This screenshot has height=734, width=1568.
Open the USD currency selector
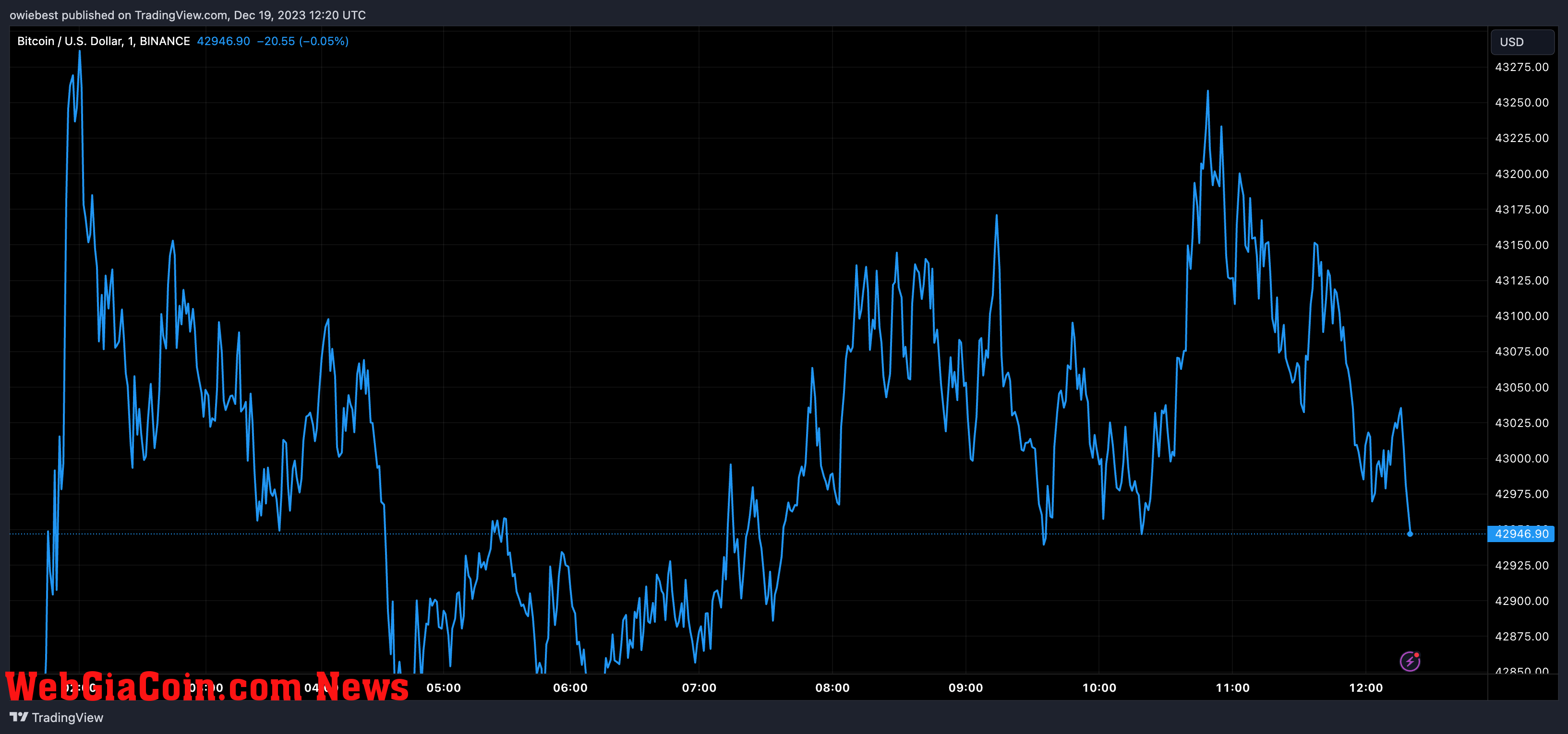[1522, 42]
